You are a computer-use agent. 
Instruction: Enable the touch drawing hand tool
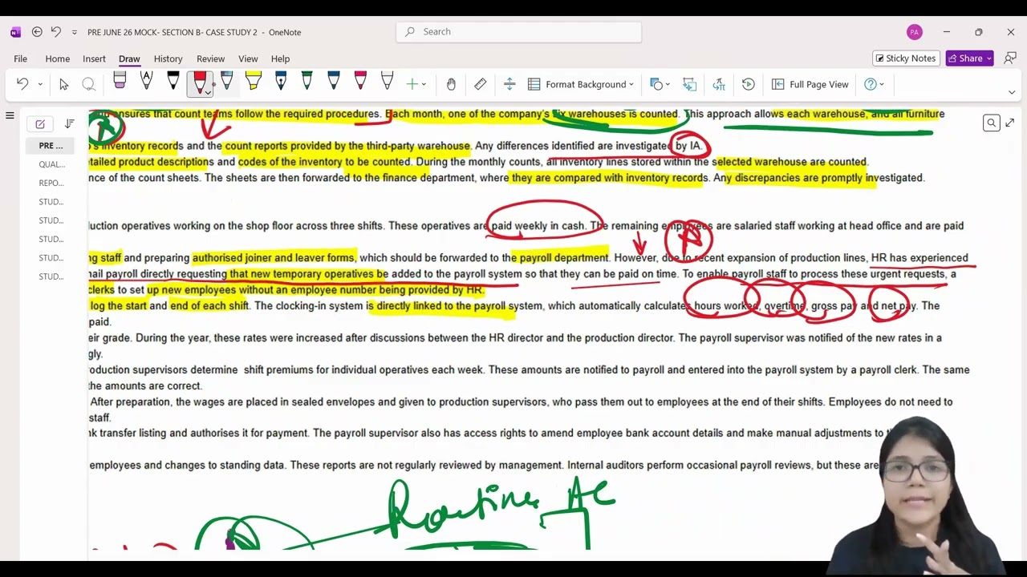[x=451, y=84]
